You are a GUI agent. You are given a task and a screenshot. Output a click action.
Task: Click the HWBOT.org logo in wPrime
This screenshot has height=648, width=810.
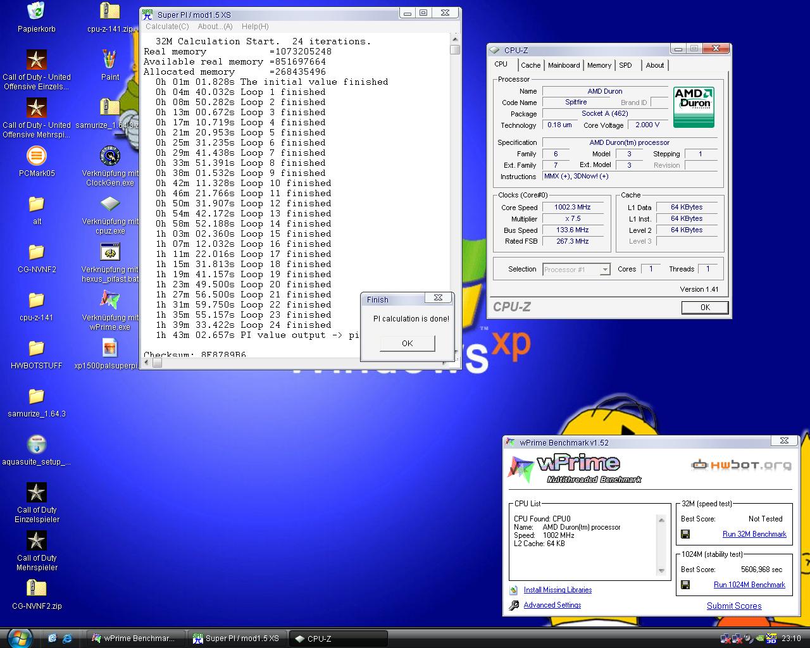(741, 465)
